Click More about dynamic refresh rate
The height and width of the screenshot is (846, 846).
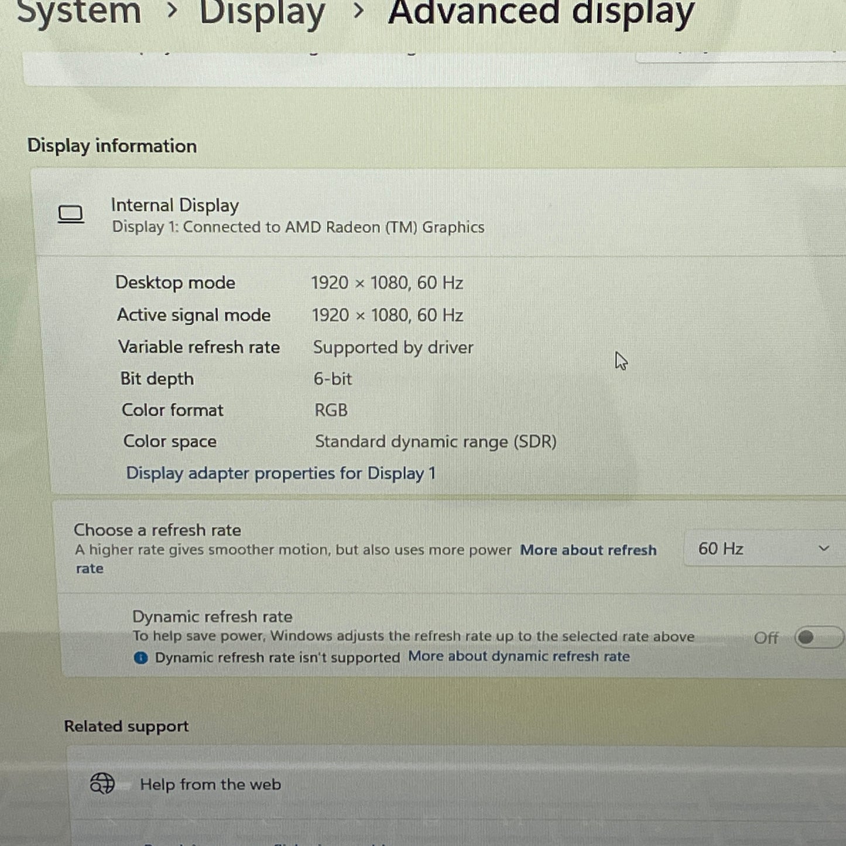518,656
